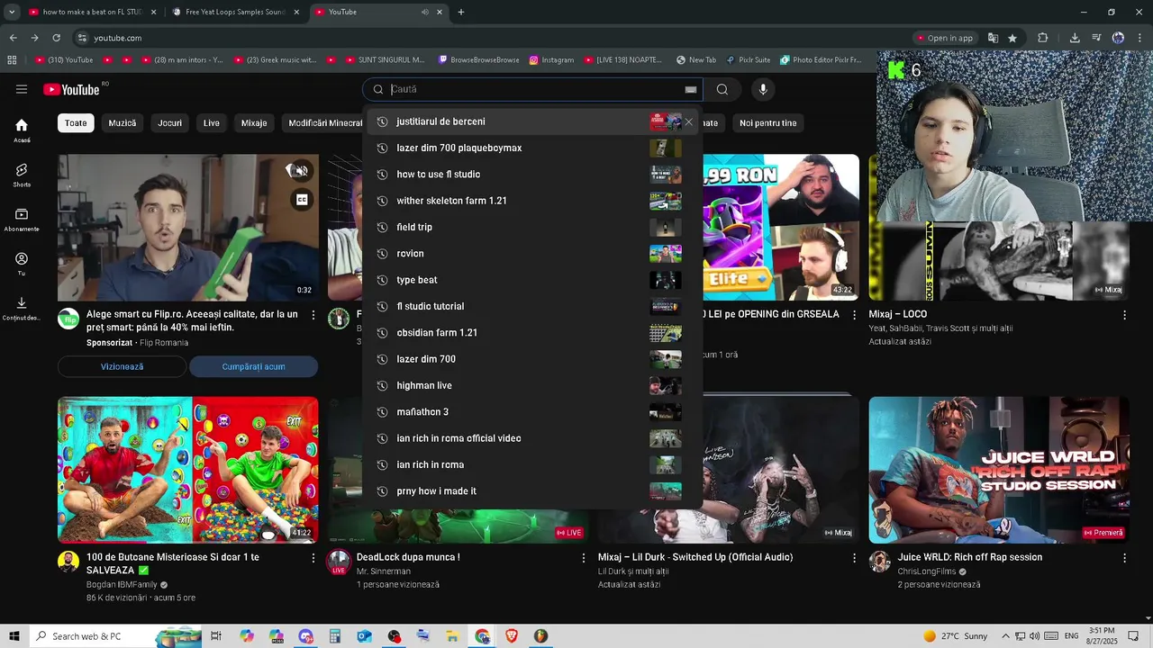
Task: Open the Bogdan IBMFamily channel link
Action: click(x=122, y=584)
